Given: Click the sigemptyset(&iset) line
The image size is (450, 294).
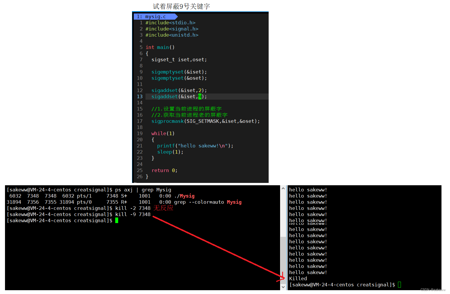Looking at the screenshot, I should [x=179, y=72].
